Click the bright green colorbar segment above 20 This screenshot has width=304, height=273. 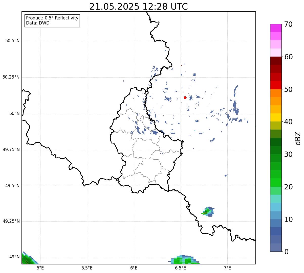click(x=276, y=183)
